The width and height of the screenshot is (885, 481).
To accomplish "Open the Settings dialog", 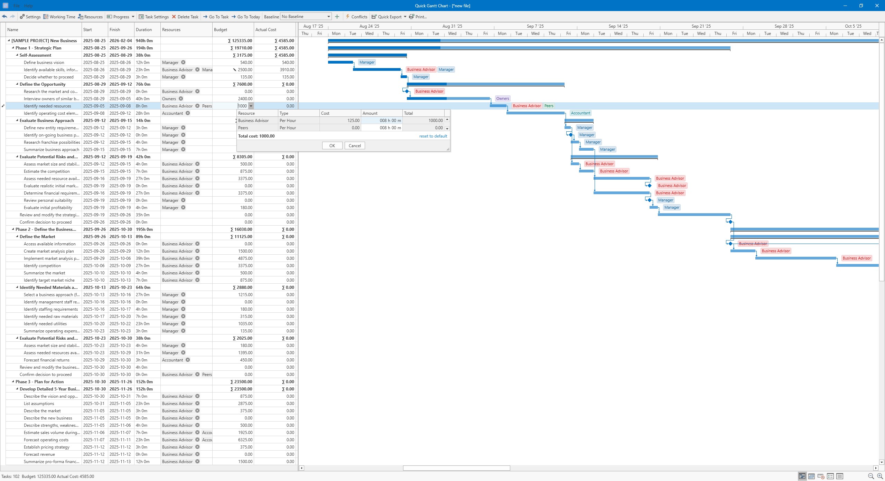I will (30, 17).
